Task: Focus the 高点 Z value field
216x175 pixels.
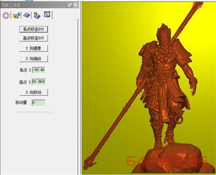Action: click(39, 82)
